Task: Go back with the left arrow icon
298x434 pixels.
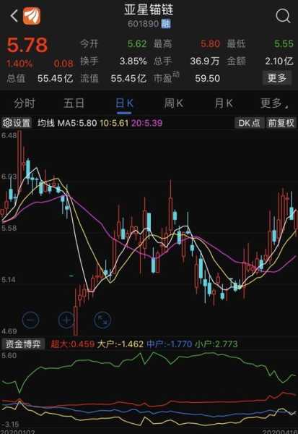Action: click(14, 16)
